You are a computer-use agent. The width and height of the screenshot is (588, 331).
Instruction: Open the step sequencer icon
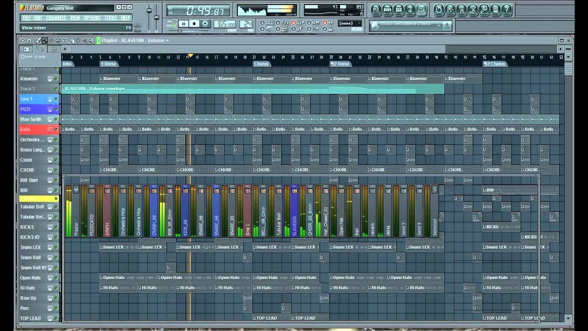pos(387,9)
